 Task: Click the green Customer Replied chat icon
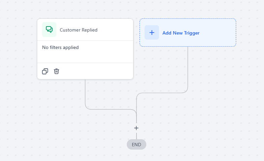(x=49, y=30)
